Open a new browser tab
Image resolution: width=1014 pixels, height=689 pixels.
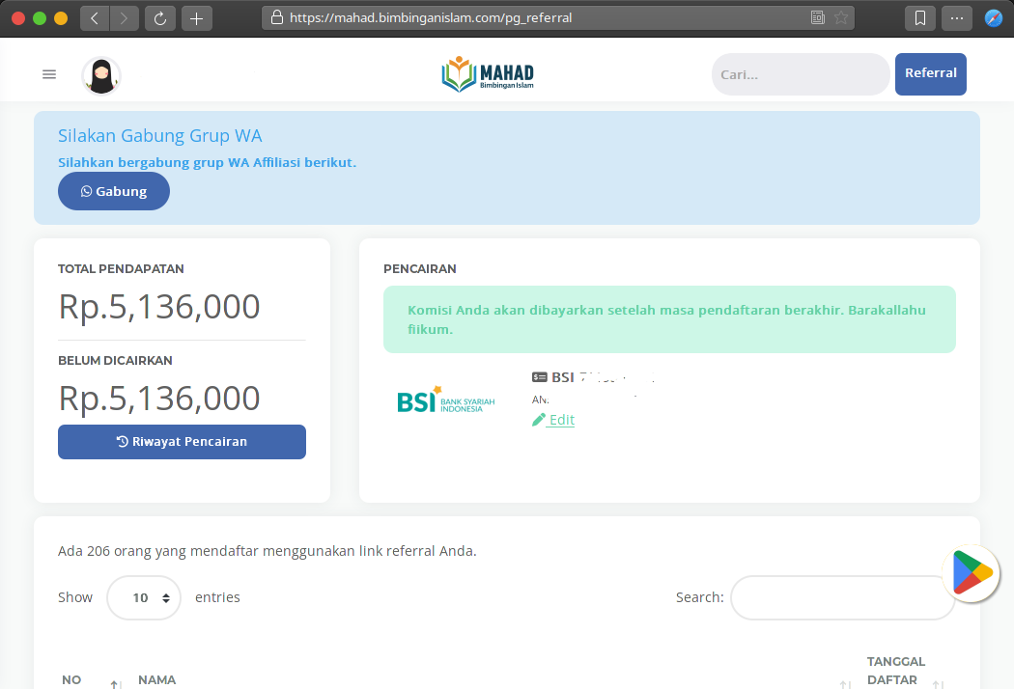pos(197,18)
